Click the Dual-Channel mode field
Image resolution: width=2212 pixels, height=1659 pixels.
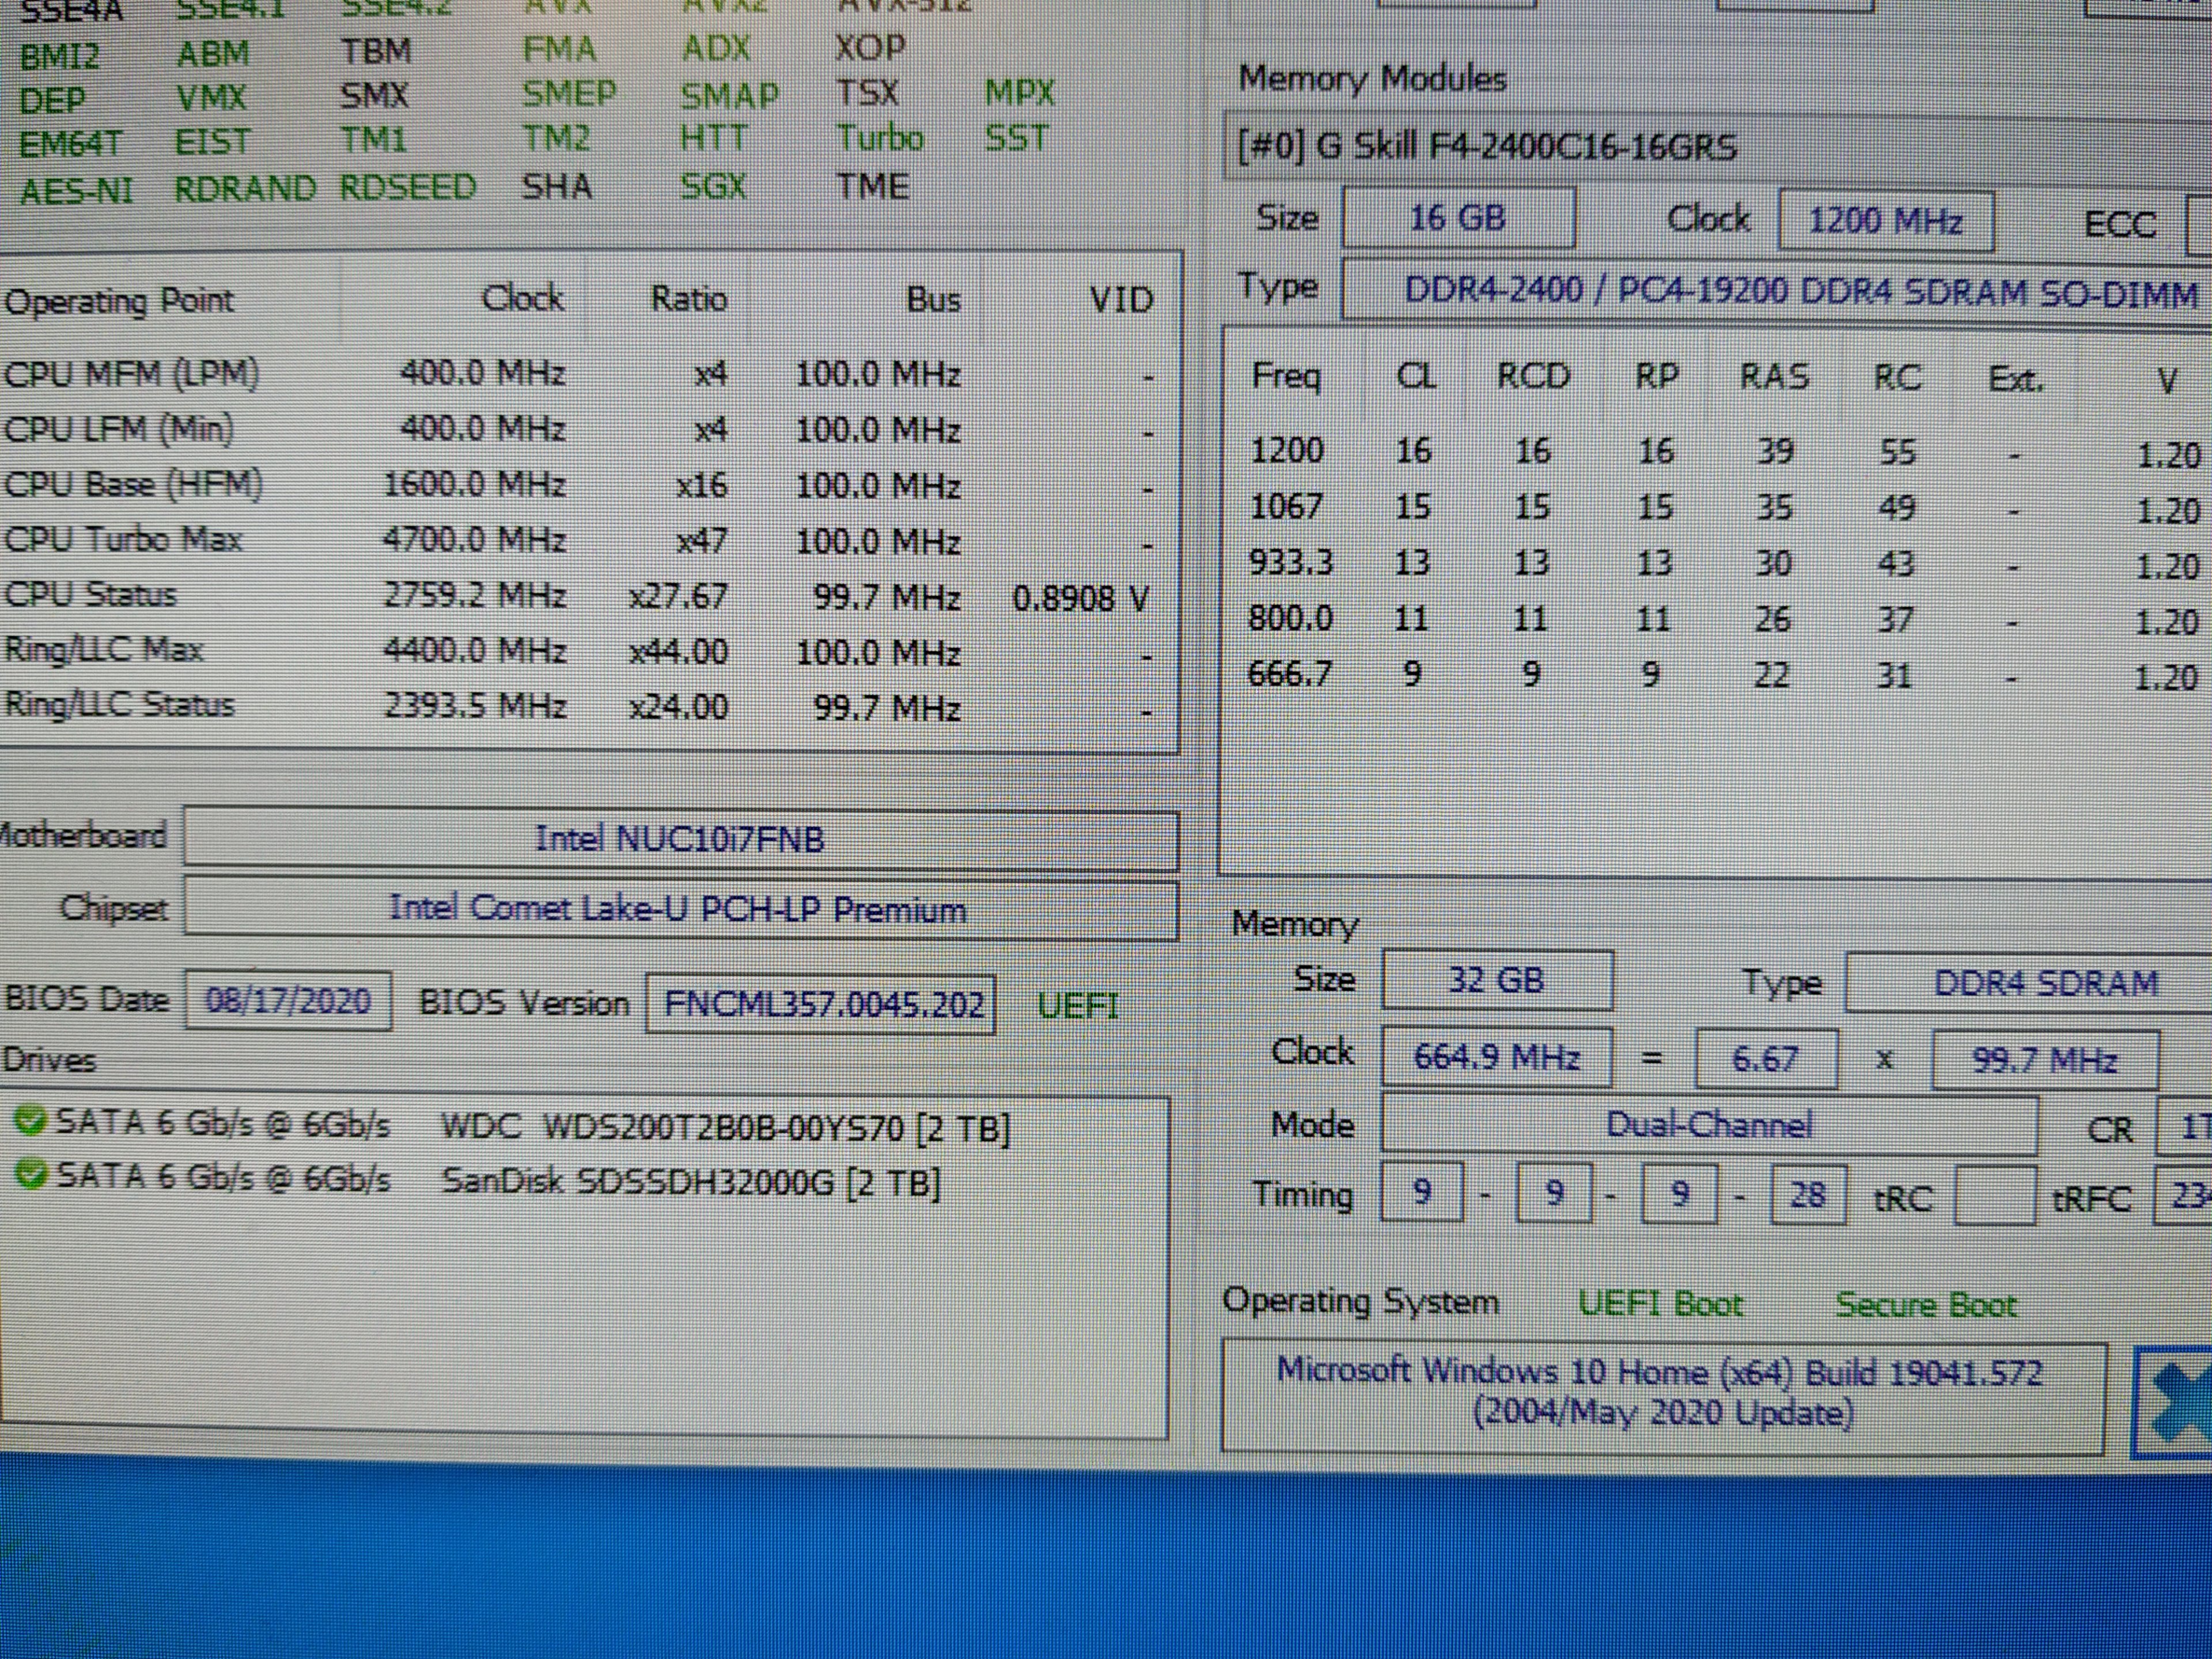point(1708,1125)
